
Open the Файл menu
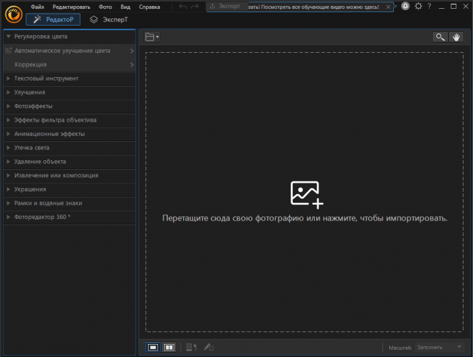click(x=37, y=7)
